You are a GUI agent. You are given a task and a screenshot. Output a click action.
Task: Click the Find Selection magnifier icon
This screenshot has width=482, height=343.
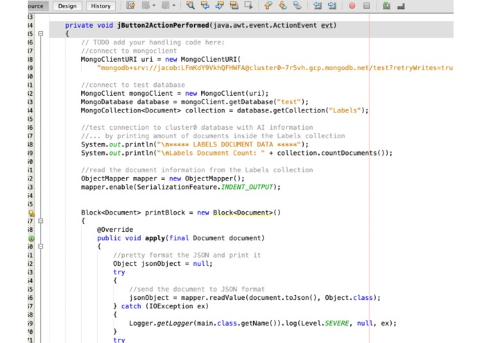190,6
